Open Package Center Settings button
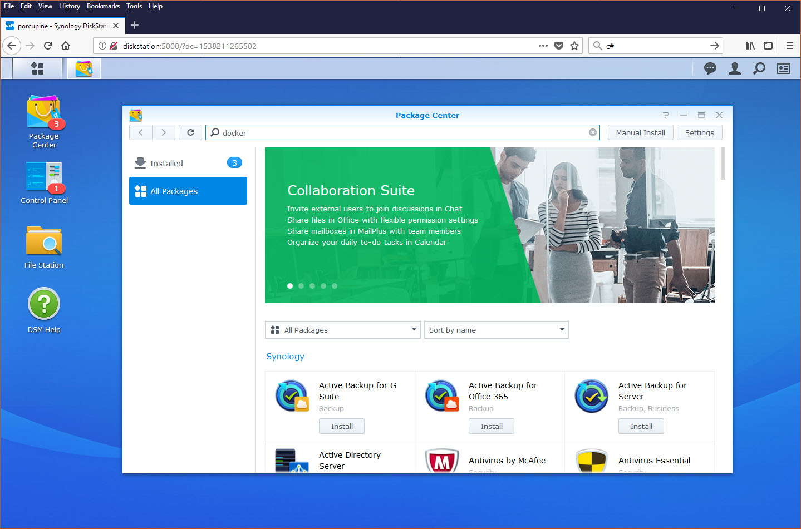Image resolution: width=801 pixels, height=529 pixels. [700, 132]
